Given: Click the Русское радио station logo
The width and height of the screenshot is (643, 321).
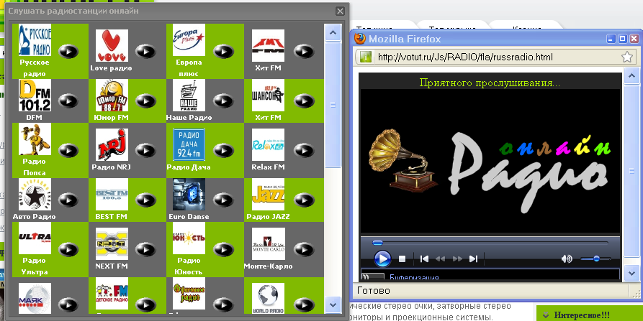Looking at the screenshot, I should pyautogui.click(x=35, y=40).
